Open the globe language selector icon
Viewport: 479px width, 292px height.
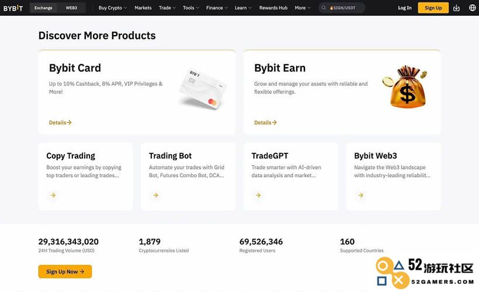click(472, 8)
